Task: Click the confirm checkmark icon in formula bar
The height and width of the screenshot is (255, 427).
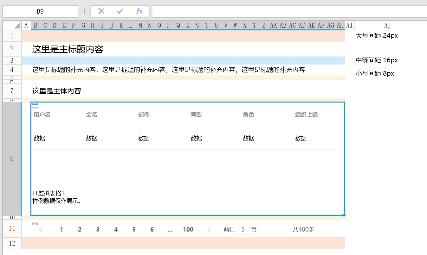Action: pos(120,11)
